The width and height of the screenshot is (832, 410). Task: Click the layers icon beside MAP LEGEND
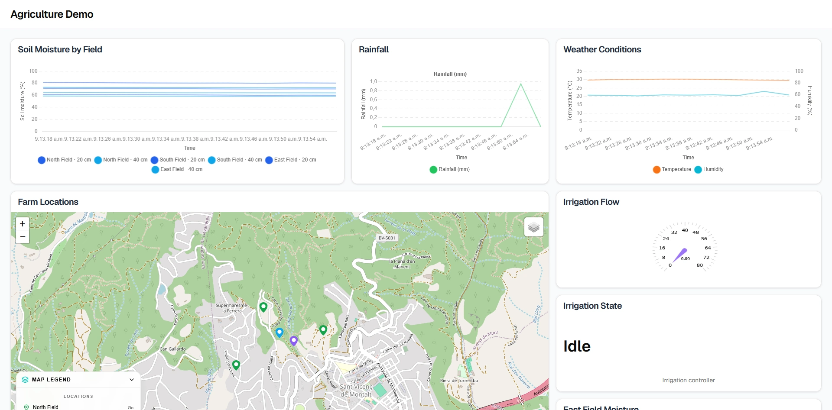(x=25, y=380)
